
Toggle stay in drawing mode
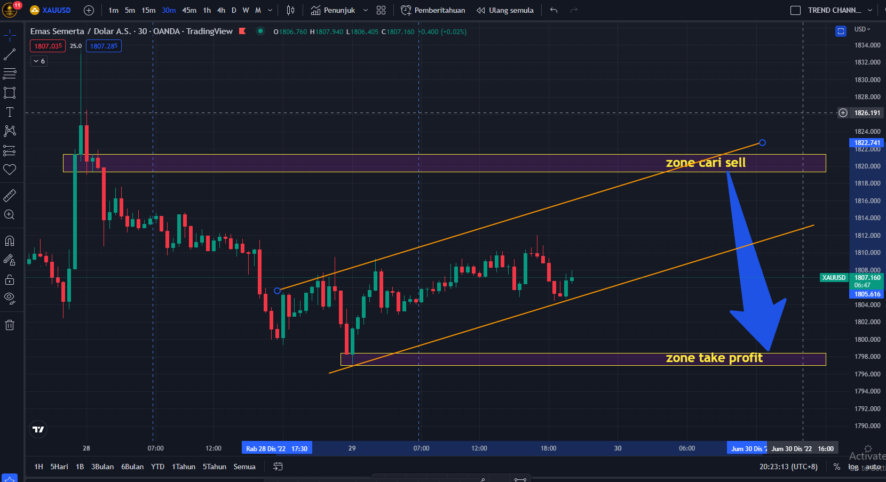(x=10, y=260)
